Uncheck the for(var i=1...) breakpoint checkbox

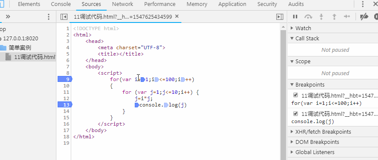point(295,95)
